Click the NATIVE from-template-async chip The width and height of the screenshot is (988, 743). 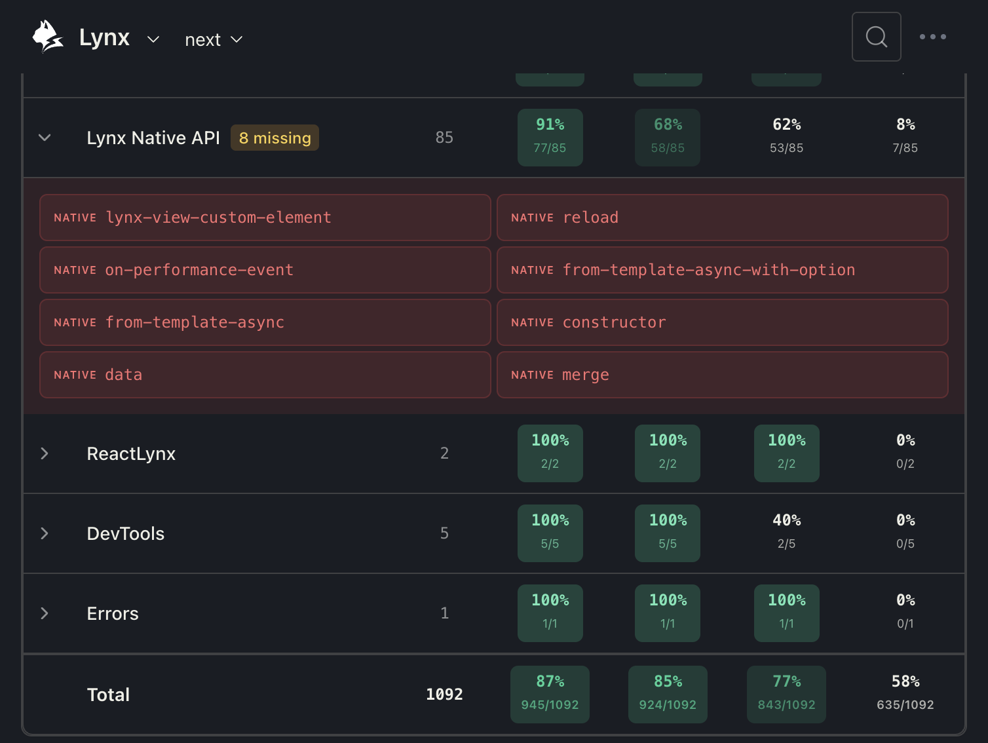tap(265, 322)
